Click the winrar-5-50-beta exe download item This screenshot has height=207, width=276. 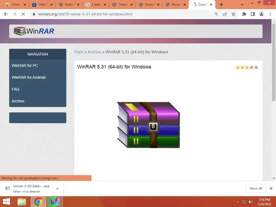31,188
